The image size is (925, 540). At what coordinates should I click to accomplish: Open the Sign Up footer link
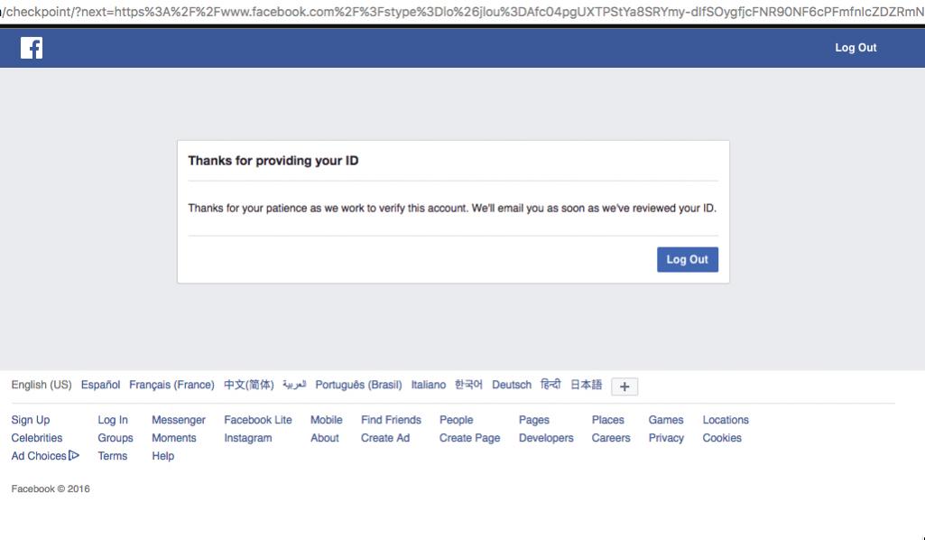coord(31,420)
